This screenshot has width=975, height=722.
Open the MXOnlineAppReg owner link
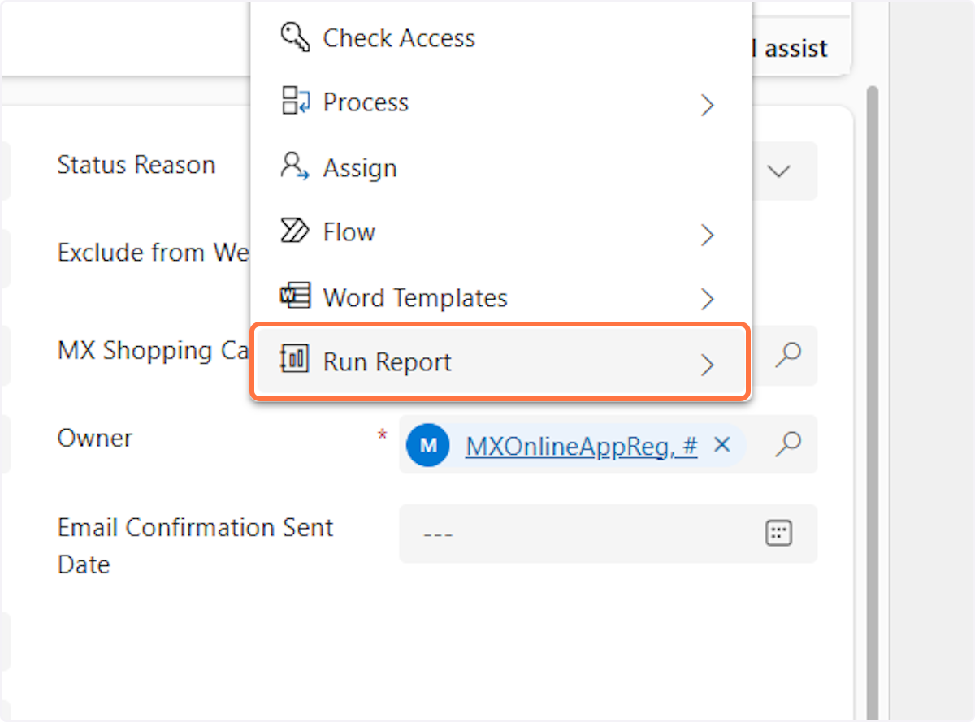pos(580,446)
